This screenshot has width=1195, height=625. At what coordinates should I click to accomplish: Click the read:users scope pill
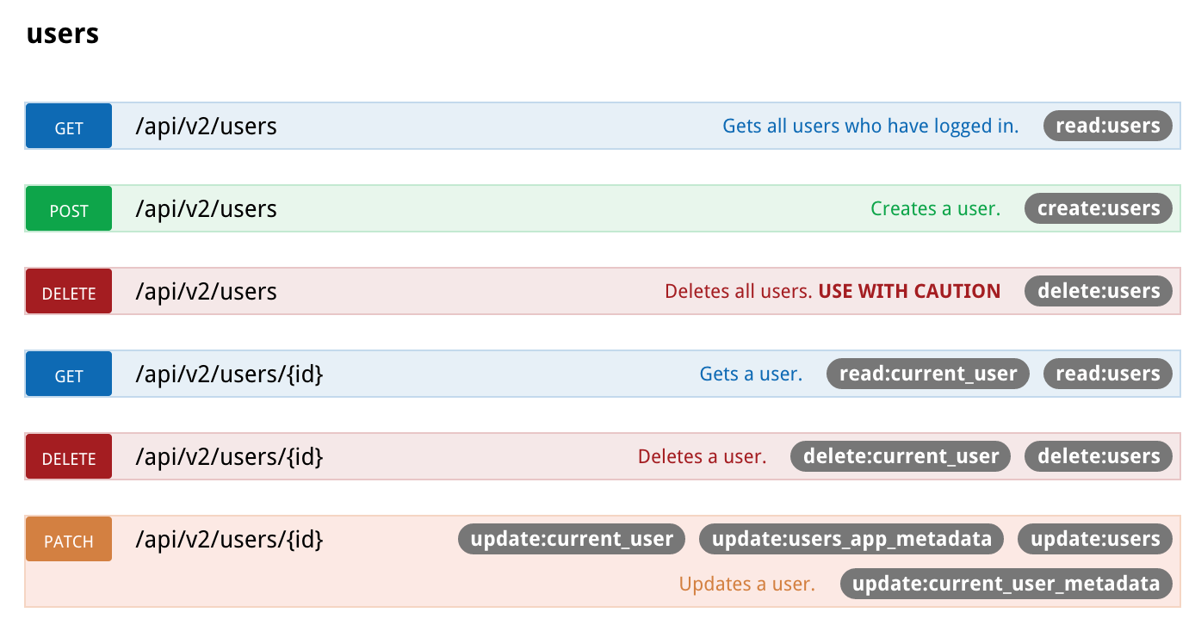pos(1107,126)
